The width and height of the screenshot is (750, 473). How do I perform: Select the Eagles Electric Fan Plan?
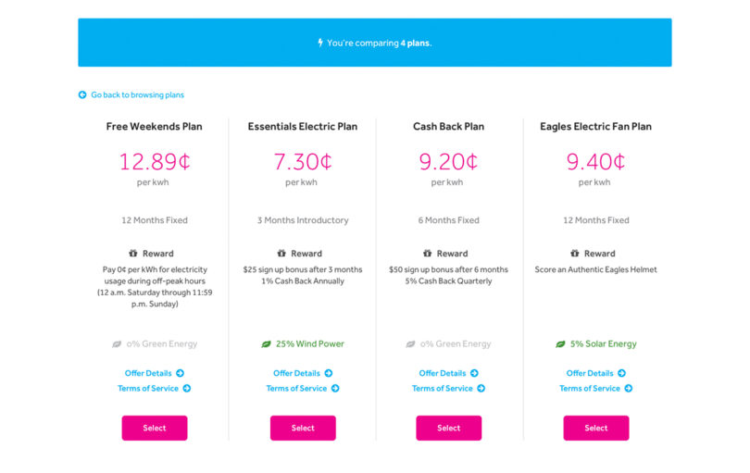tap(596, 428)
